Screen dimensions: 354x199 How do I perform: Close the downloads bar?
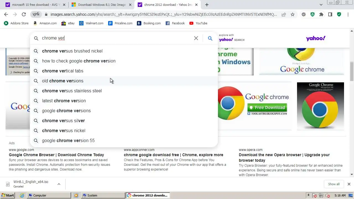[349, 184]
